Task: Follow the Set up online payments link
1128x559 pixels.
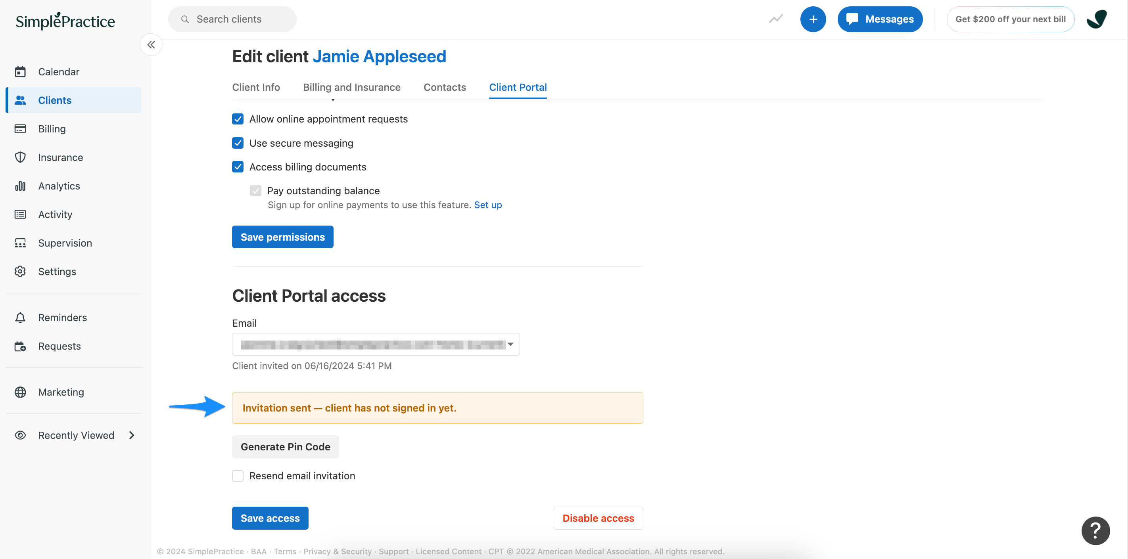Action: pyautogui.click(x=488, y=205)
